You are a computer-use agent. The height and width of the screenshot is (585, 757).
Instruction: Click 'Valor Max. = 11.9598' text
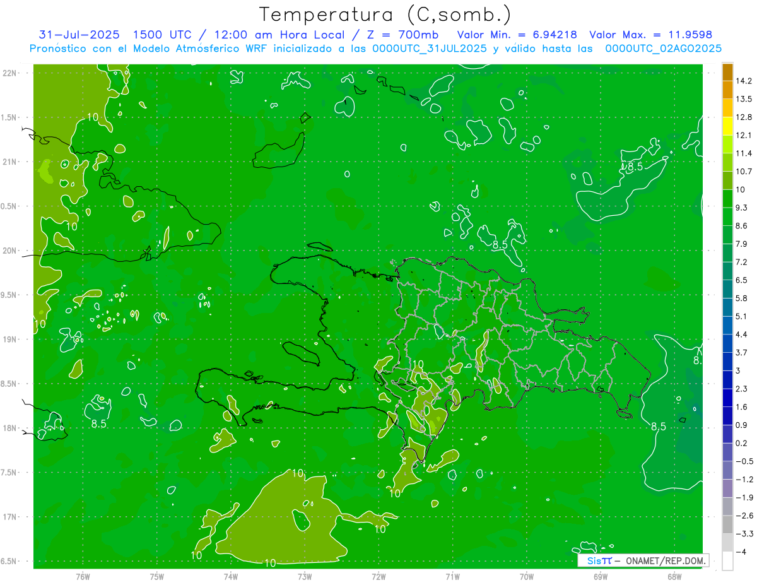650,35
